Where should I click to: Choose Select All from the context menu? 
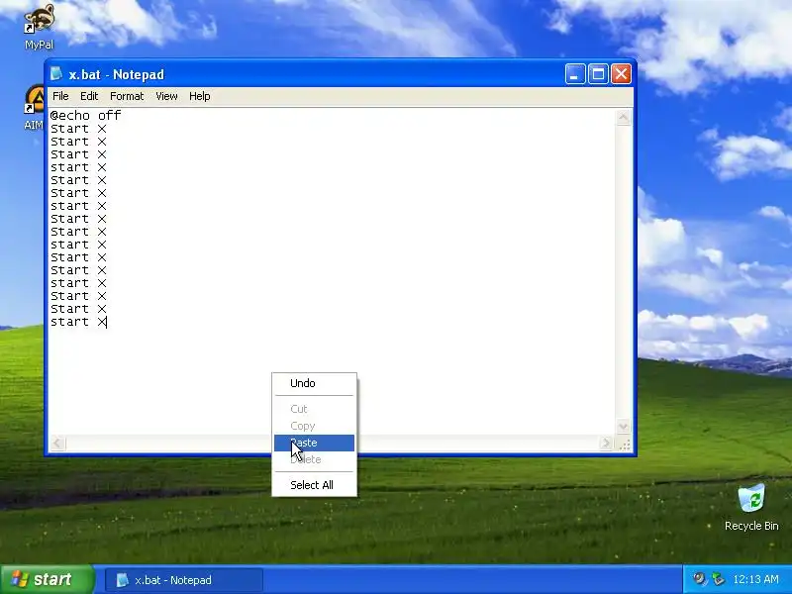(314, 485)
